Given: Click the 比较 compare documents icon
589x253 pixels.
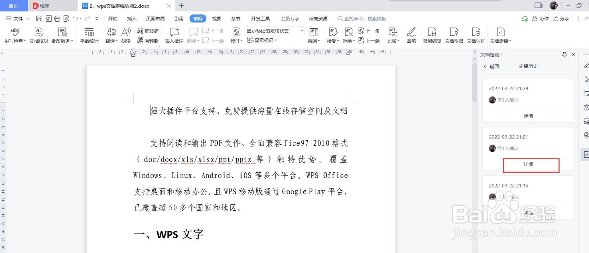Looking at the screenshot, I should pos(393,32).
